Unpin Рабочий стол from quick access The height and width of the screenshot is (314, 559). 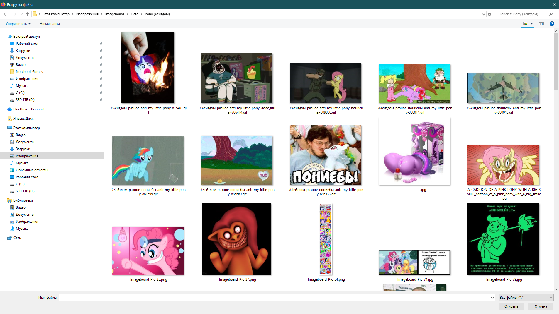coord(101,44)
